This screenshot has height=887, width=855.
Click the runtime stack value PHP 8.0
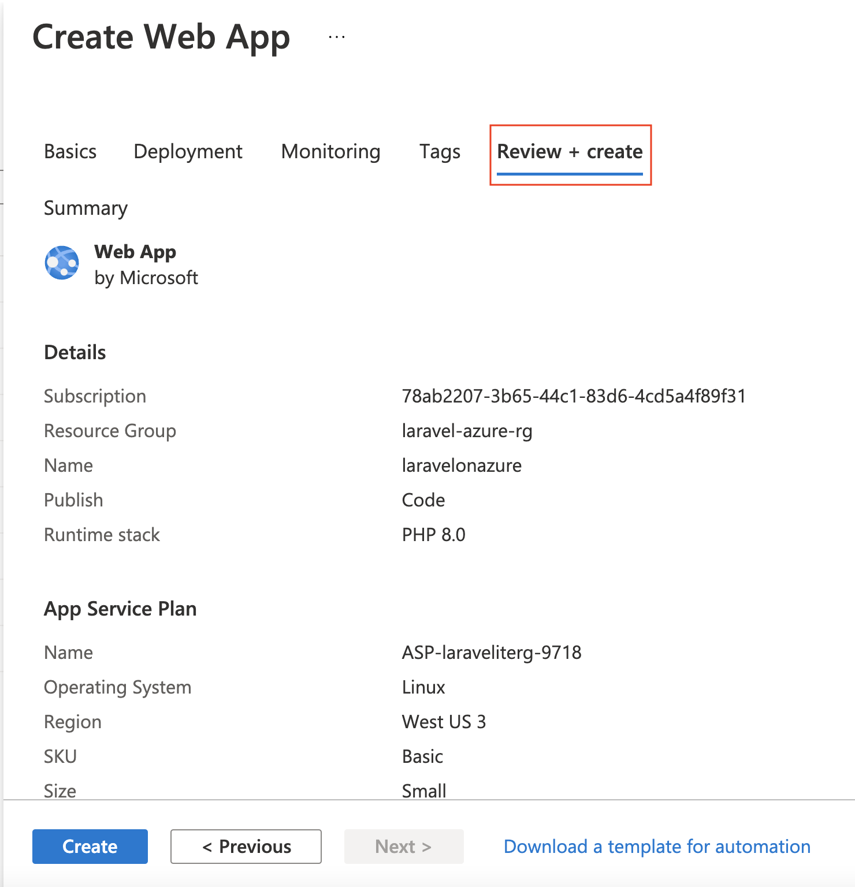(433, 535)
